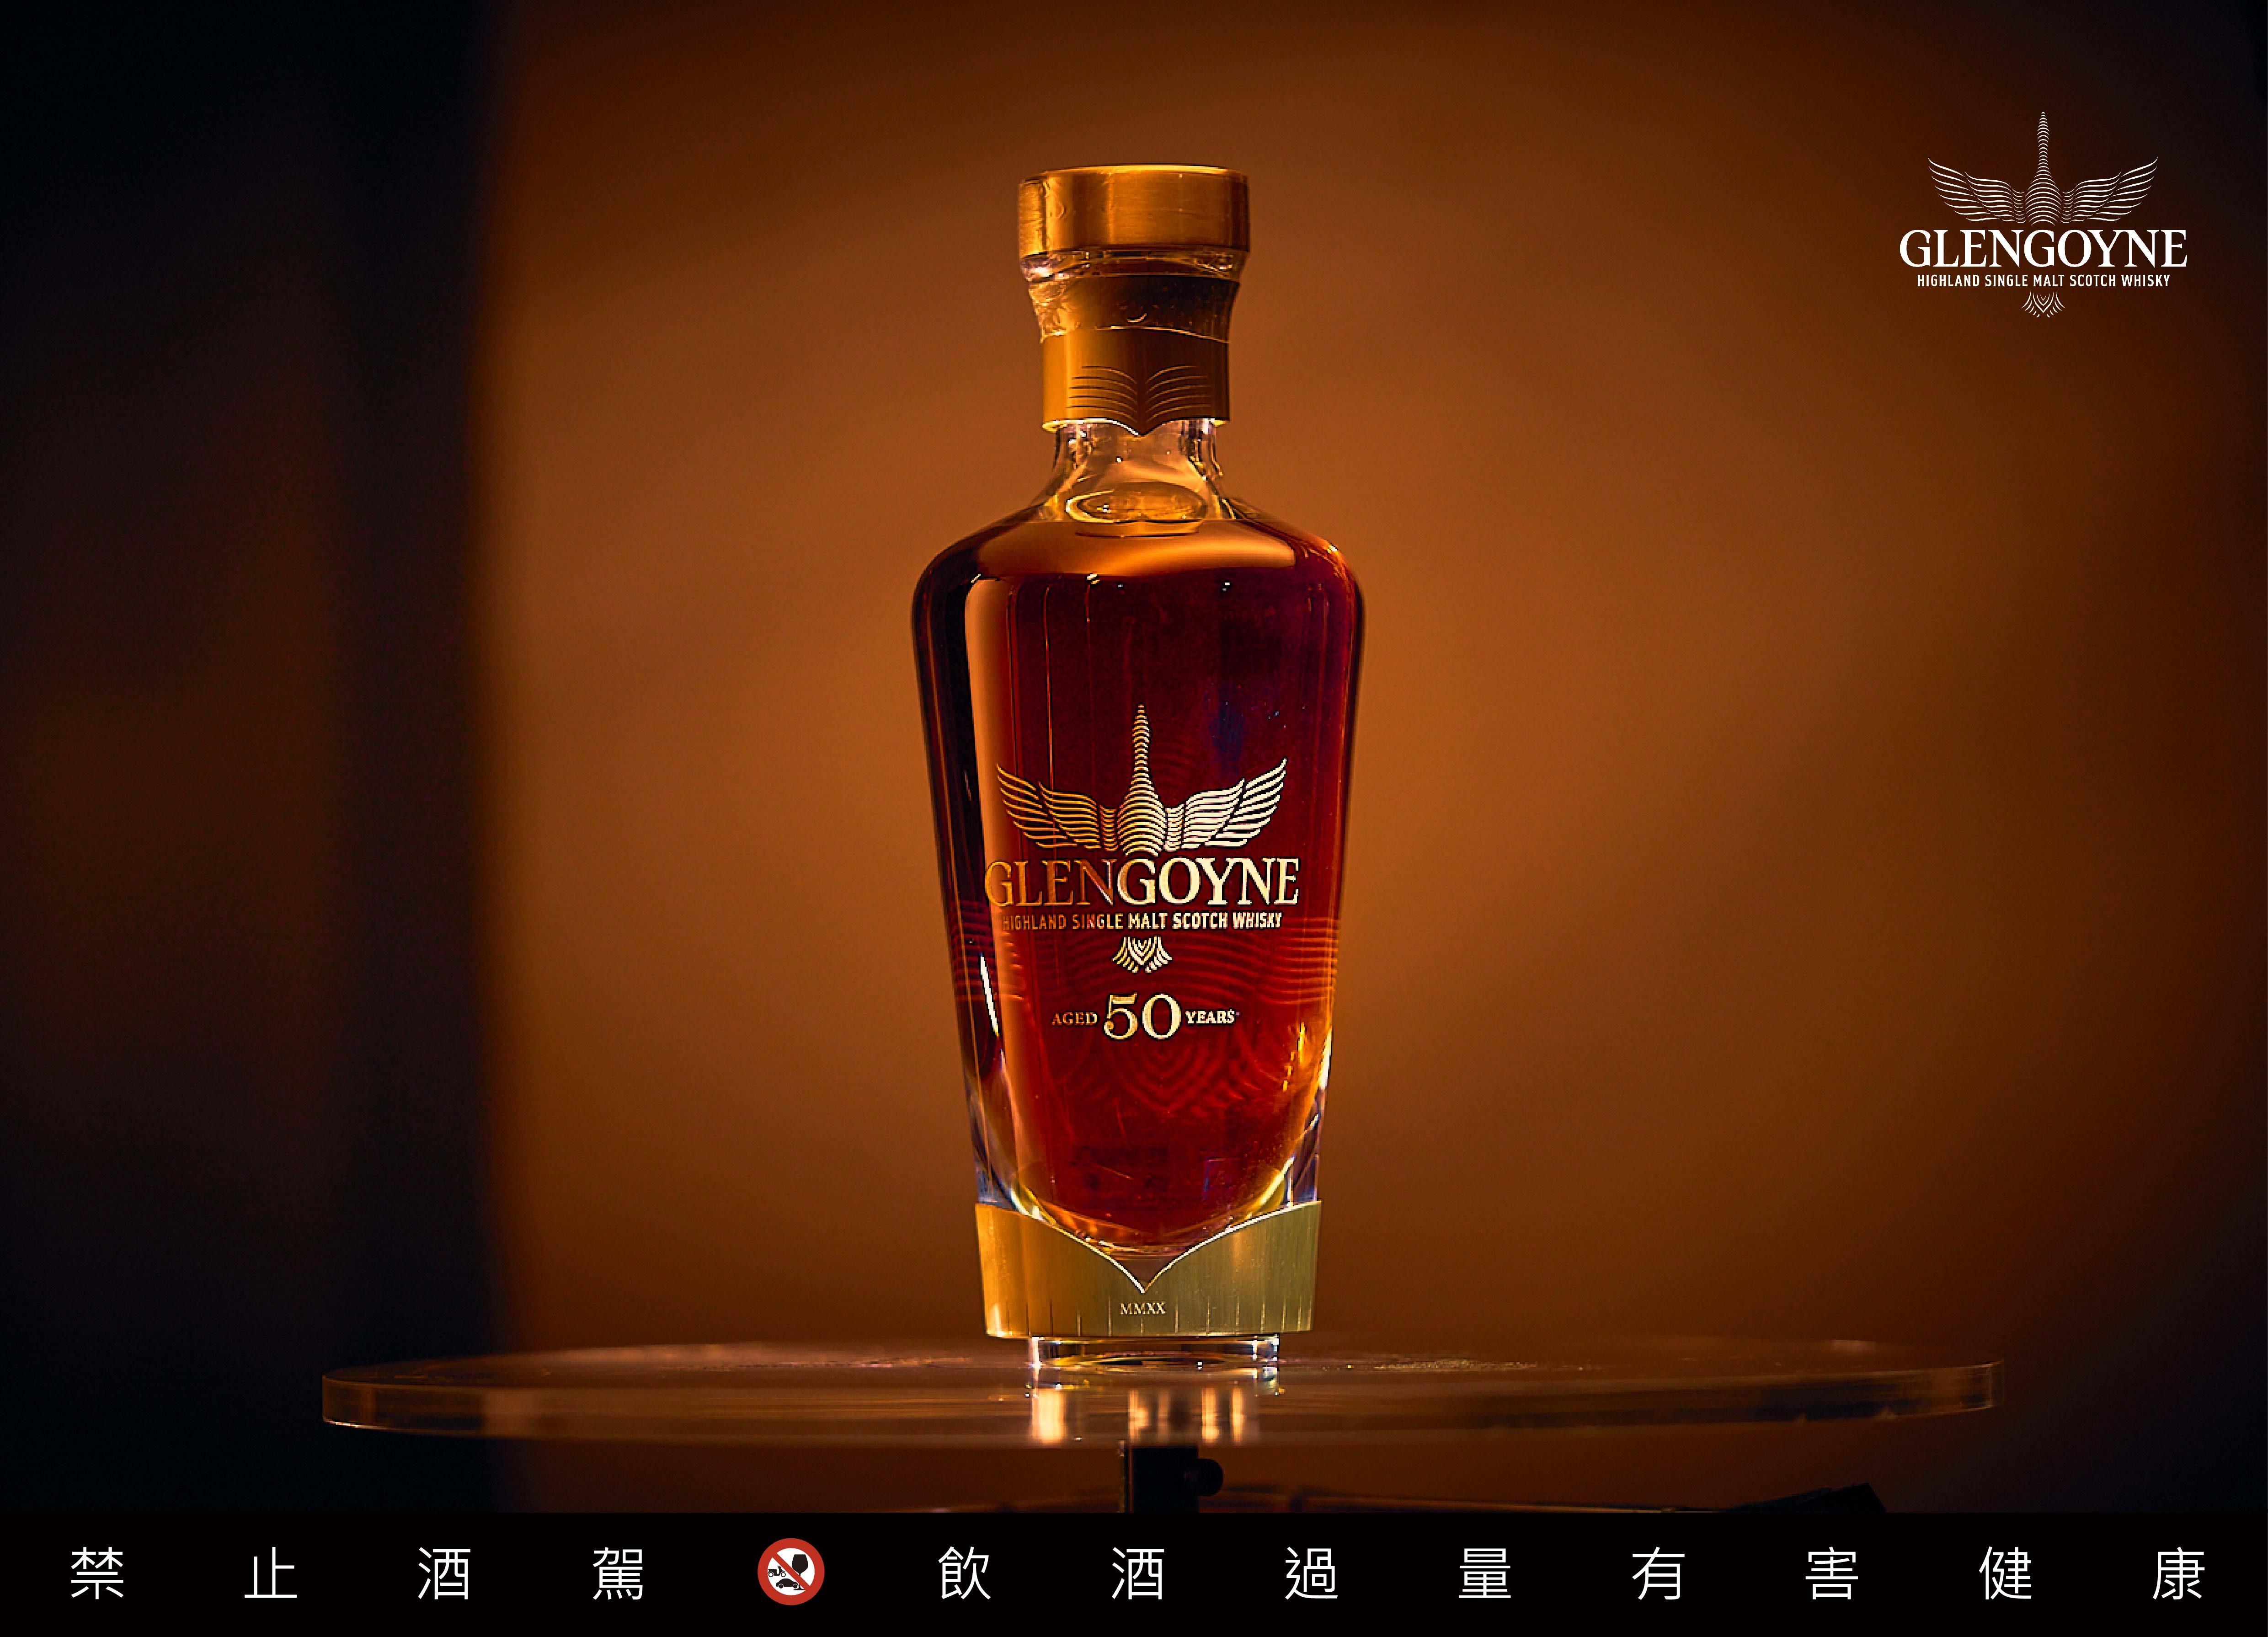2268x1637 pixels.
Task: Click the MMXX inscription on the base
Action: point(1142,1308)
